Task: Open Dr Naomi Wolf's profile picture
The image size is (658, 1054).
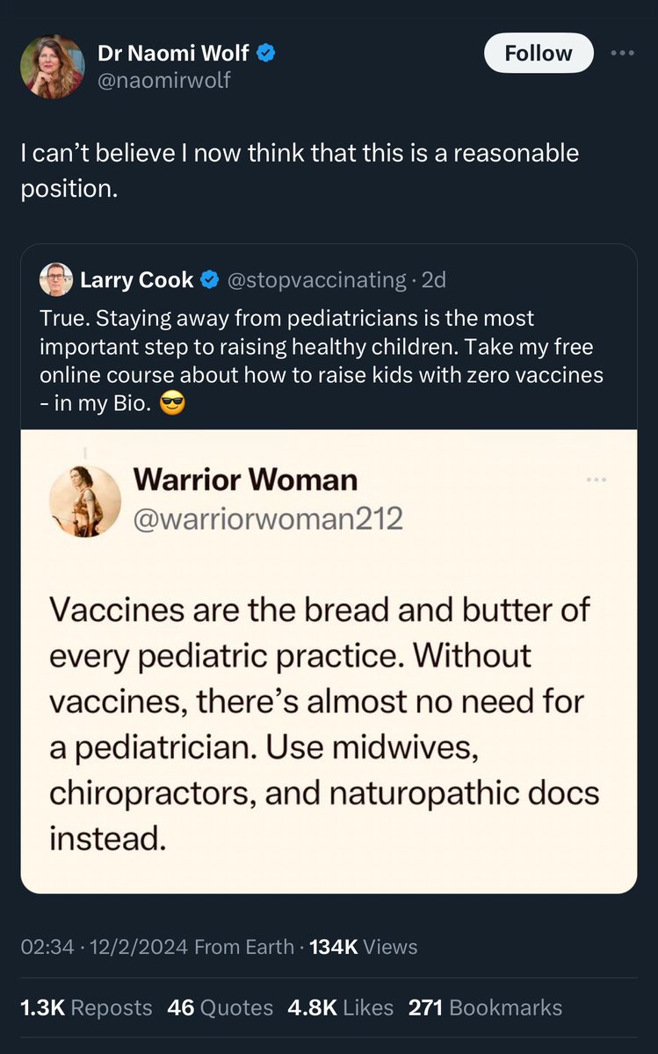Action: (53, 65)
